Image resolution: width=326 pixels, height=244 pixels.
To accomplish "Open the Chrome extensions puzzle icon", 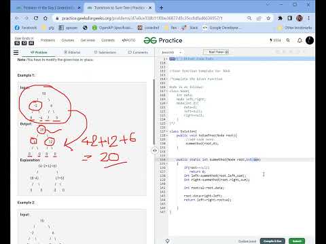I will pyautogui.click(x=280, y=18).
